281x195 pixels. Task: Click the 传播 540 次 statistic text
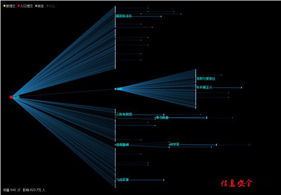(12, 190)
